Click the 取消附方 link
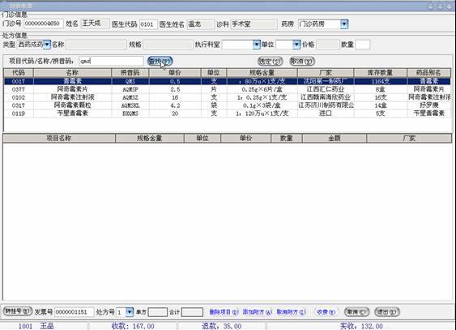456x330 pixels. (291, 312)
